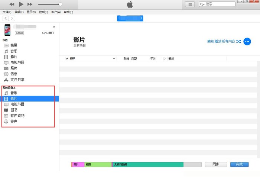Click the 文稿与数据 storage bar segment
260x177 pixels.
point(148,164)
